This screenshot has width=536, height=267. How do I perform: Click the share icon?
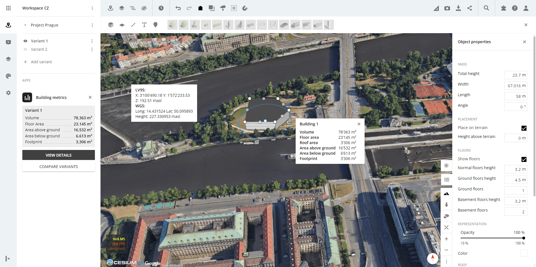[470, 8]
